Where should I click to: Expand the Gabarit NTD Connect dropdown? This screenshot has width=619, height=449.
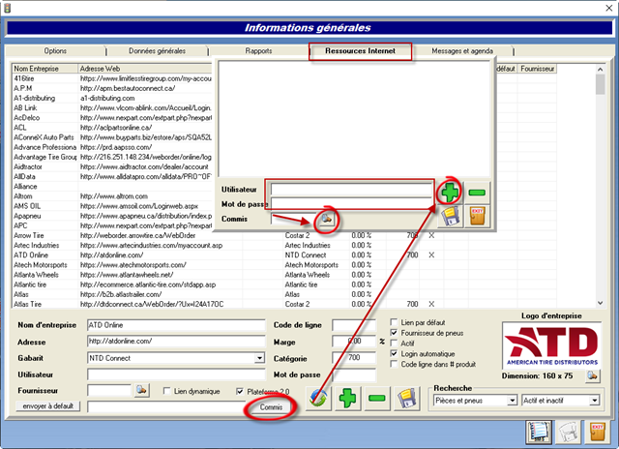coord(259,358)
